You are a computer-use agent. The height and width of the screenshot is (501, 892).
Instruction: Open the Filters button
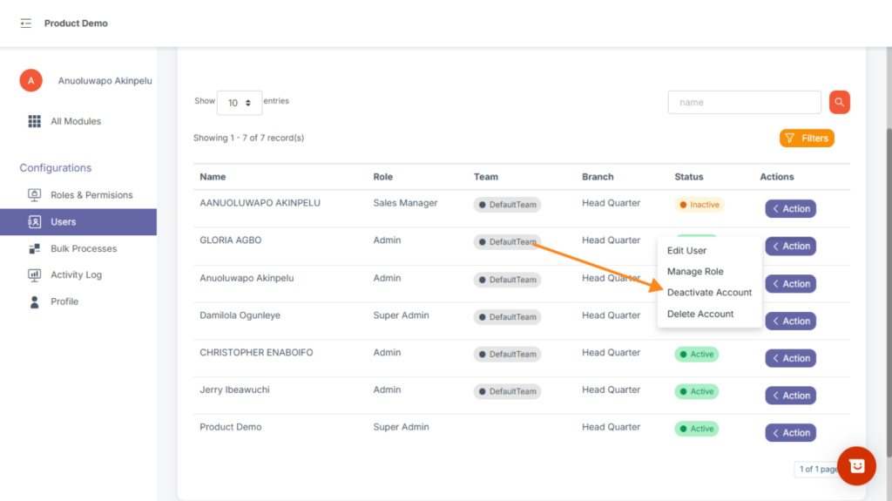807,138
